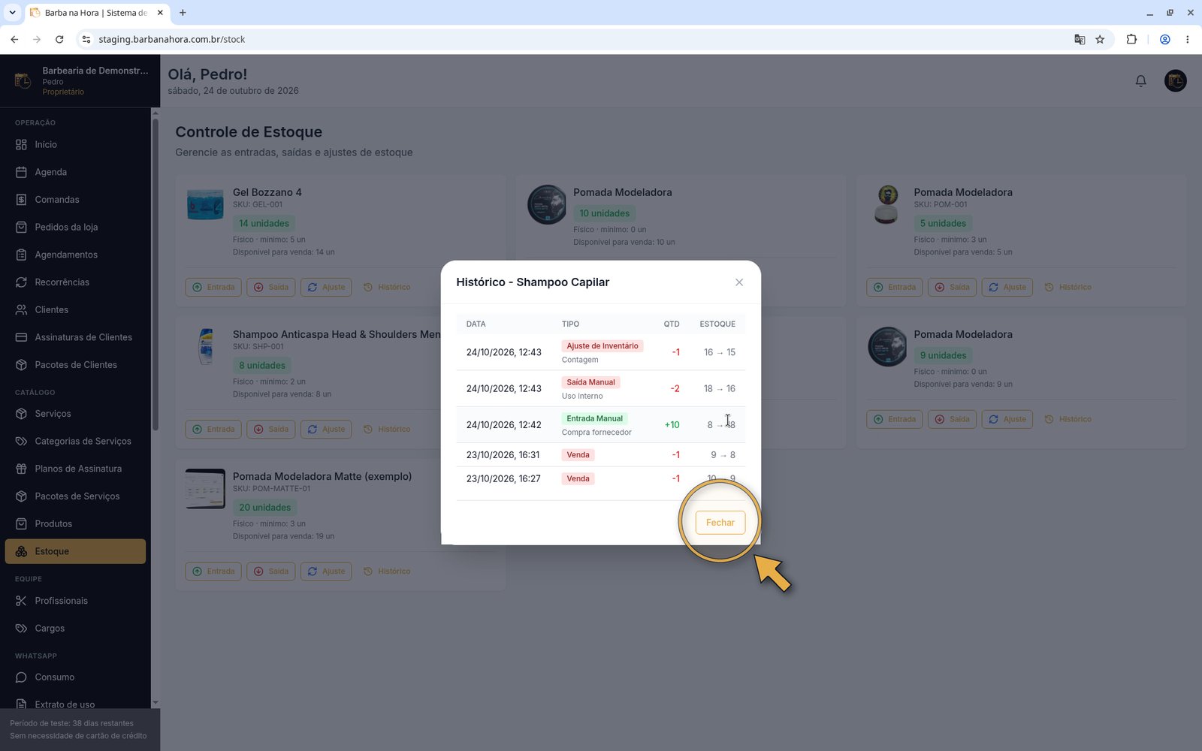Click browser address bar
Viewport: 1202px width, 751px height.
pyautogui.click(x=578, y=39)
